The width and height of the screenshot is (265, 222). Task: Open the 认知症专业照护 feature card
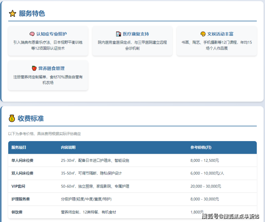48,41
